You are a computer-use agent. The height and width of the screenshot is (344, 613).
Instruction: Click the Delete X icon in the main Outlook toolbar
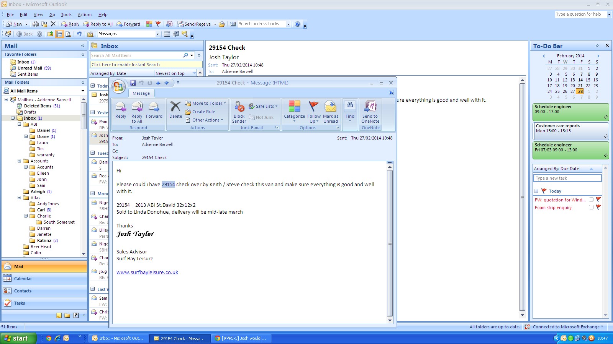(x=53, y=24)
